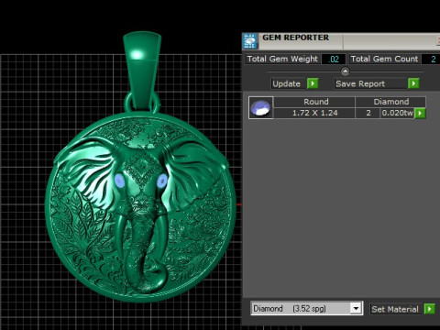
Task: Click the 1.72 X 1.24 size cell
Action: 314,113
